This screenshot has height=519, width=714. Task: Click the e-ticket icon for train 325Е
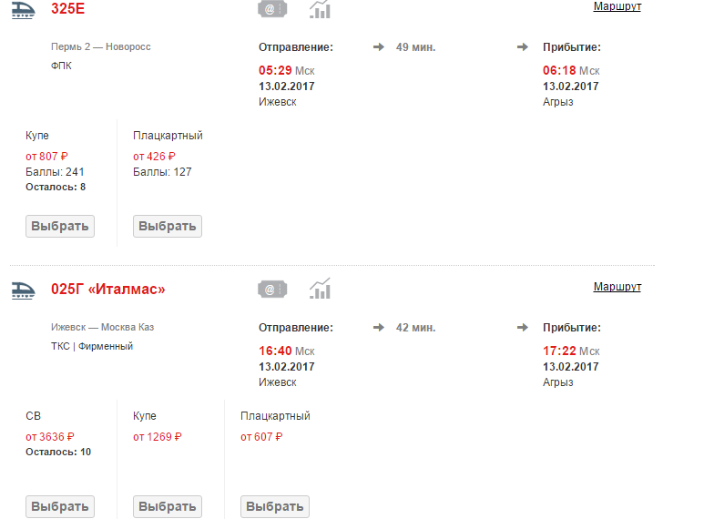pyautogui.click(x=272, y=8)
